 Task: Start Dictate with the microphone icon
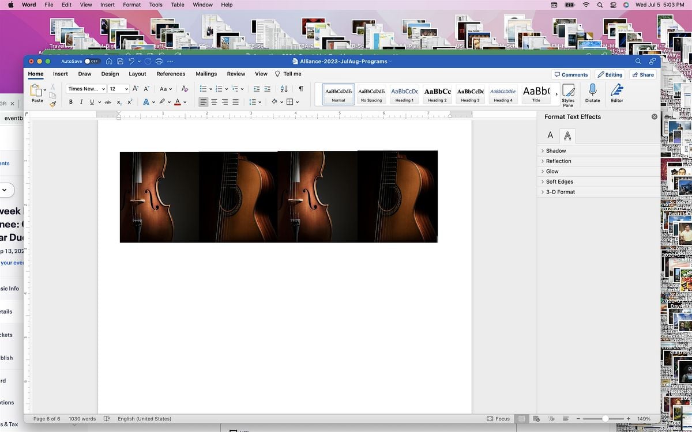coord(592,93)
